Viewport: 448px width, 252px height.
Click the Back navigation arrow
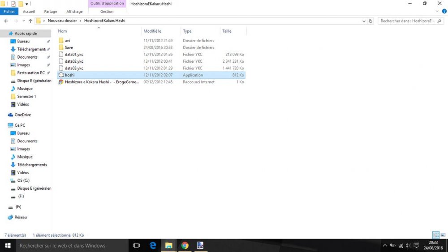[6, 21]
